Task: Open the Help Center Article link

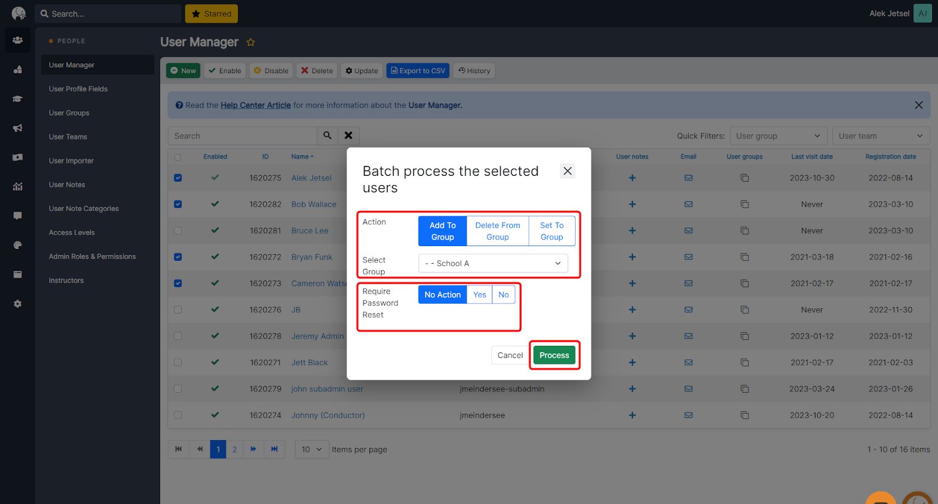Action: tap(256, 105)
